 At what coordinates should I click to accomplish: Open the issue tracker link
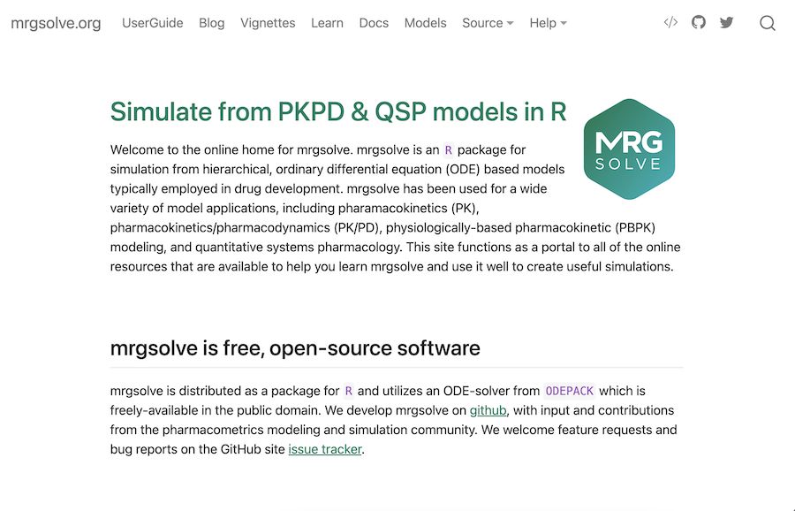tap(325, 449)
